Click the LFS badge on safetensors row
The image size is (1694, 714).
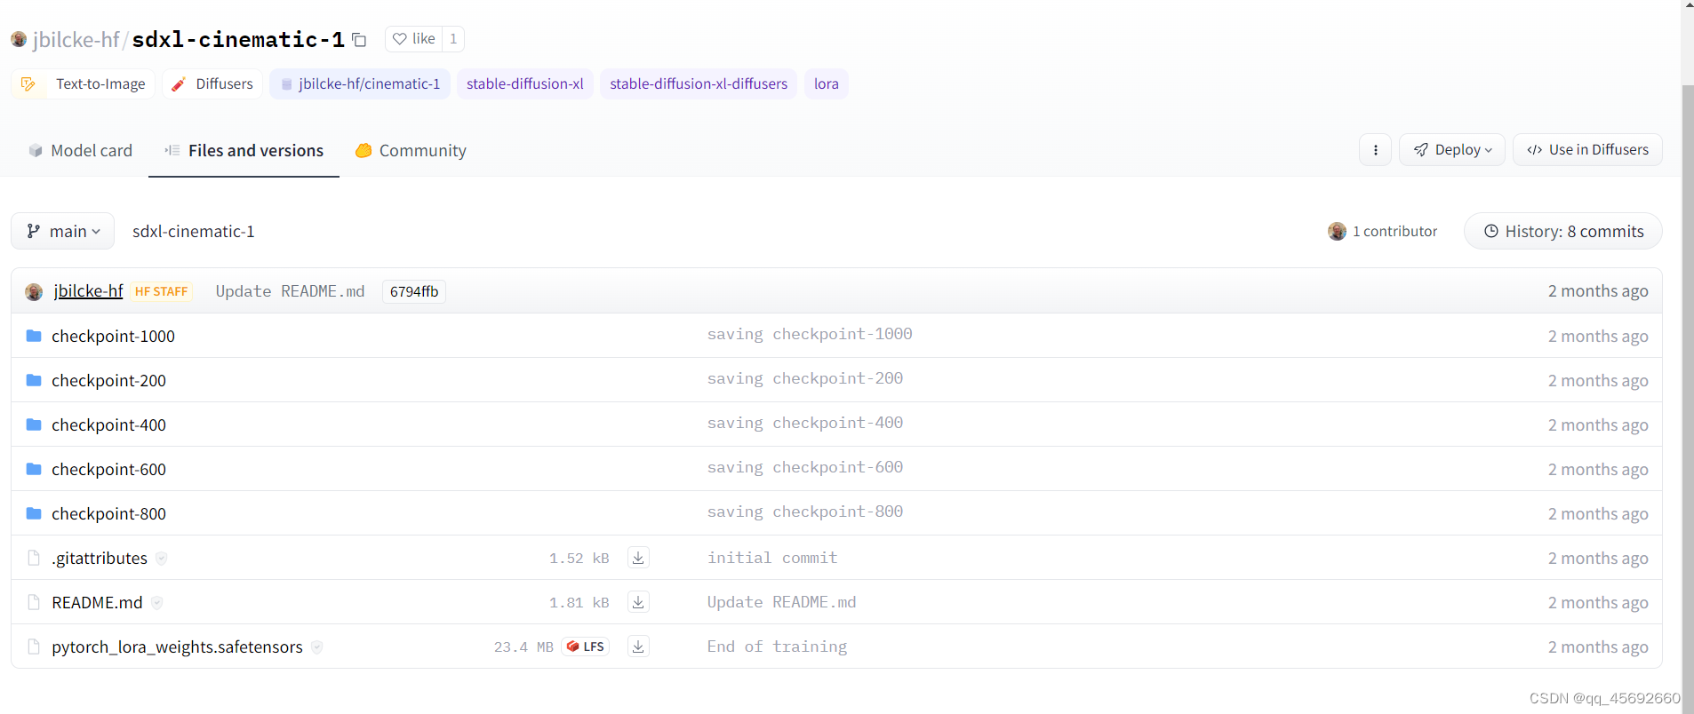coord(586,647)
